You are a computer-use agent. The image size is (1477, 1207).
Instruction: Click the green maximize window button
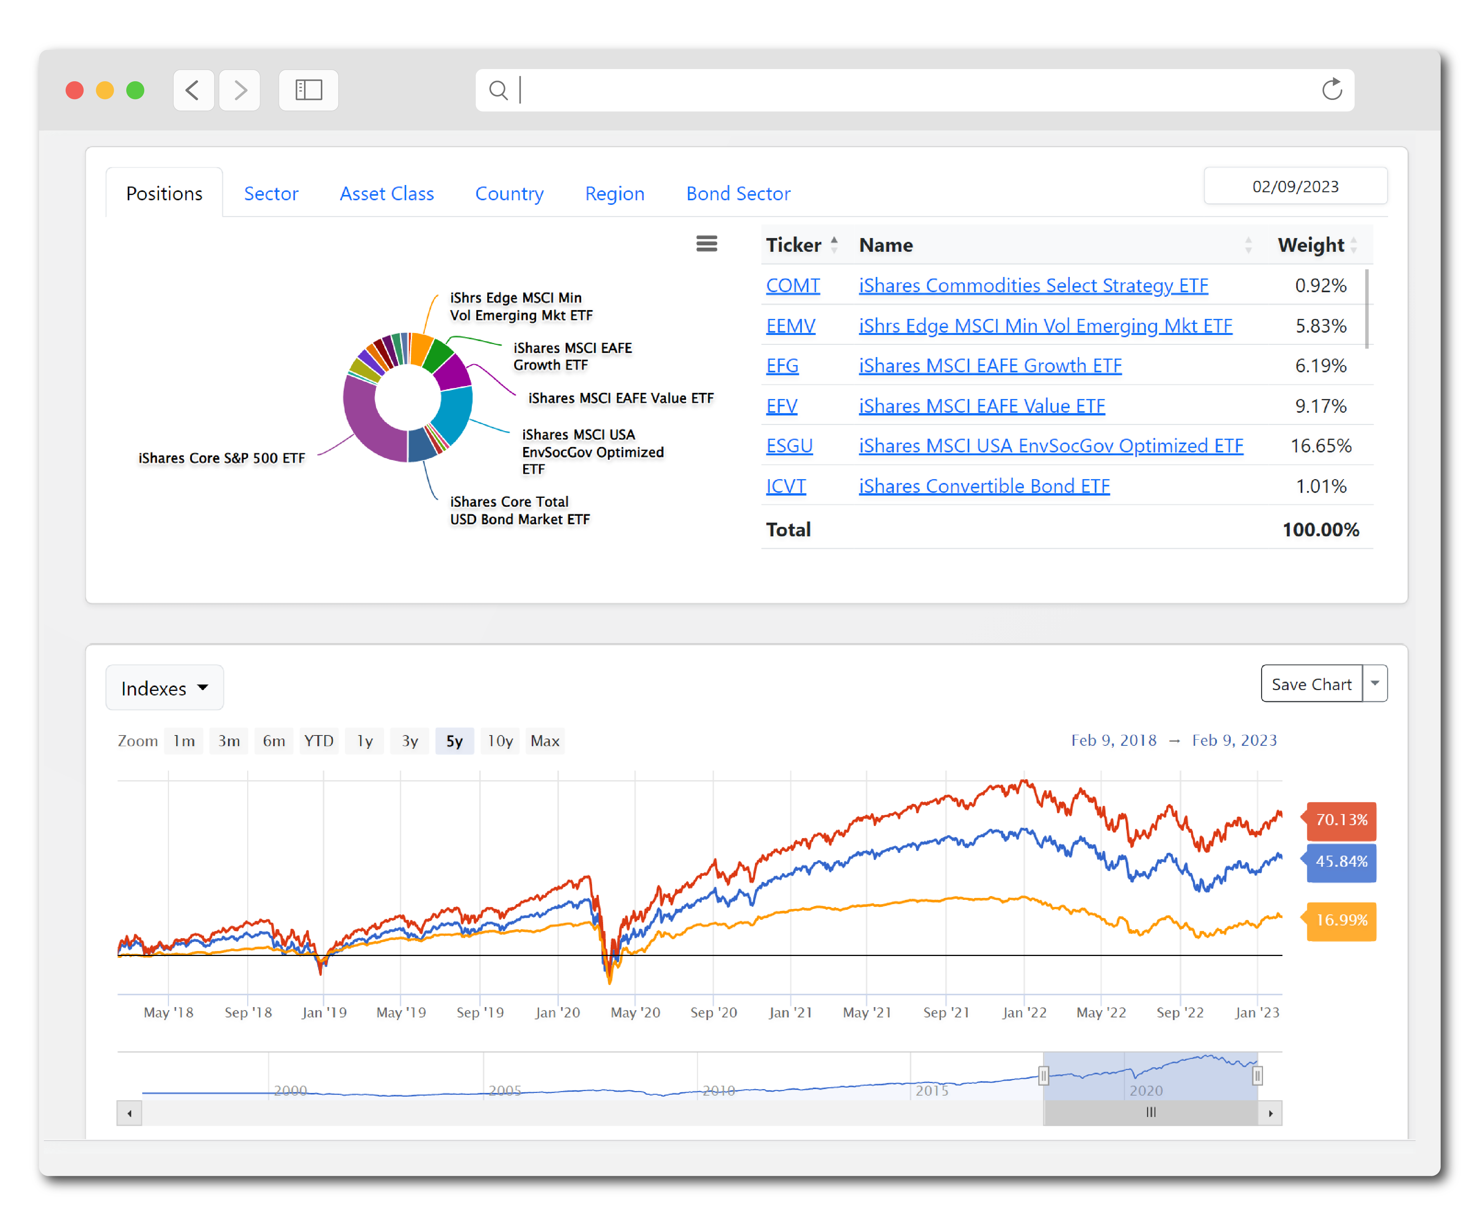(x=135, y=90)
